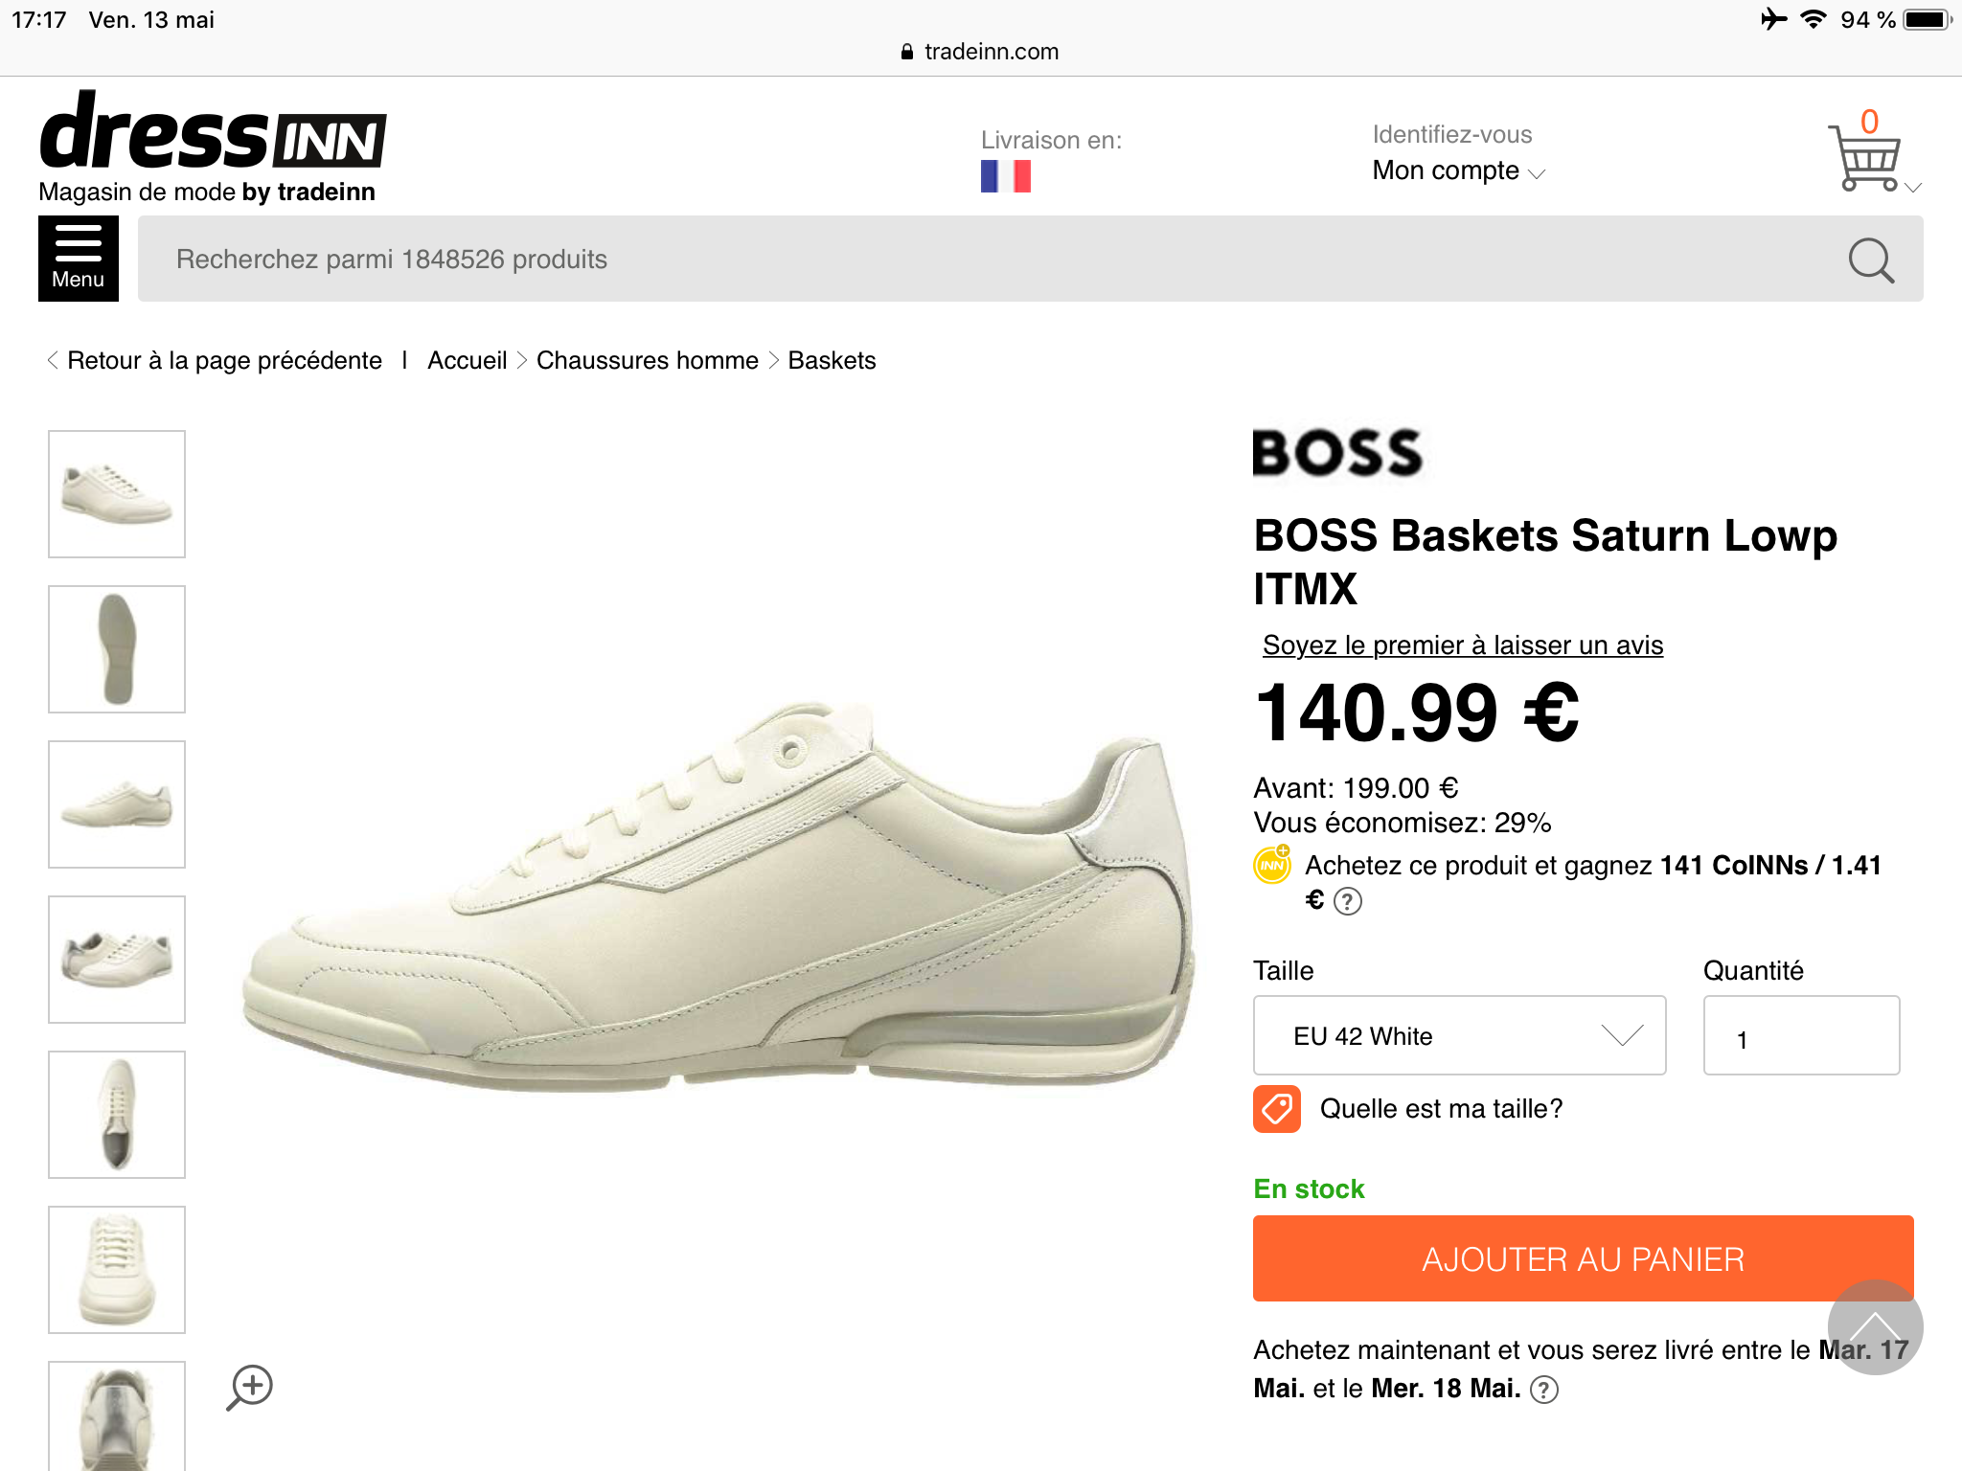Open the shopping cart icon
The height and width of the screenshot is (1471, 1962).
[x=1863, y=158]
